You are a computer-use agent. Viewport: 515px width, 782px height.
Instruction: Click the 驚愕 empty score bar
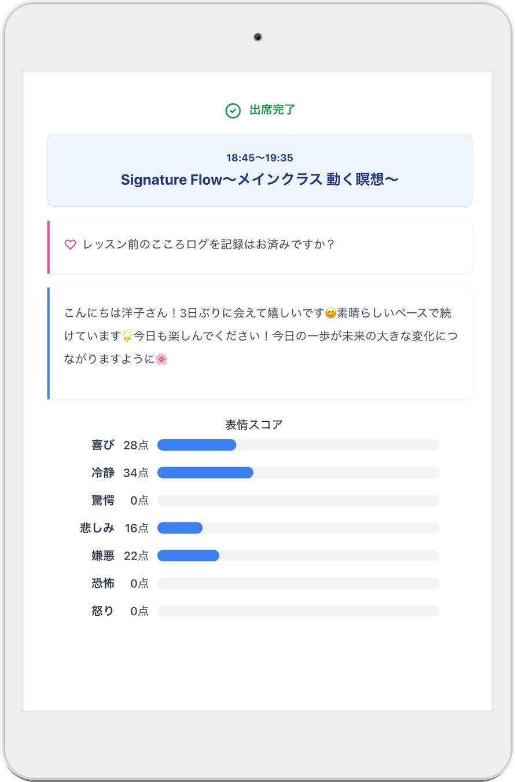(x=298, y=500)
